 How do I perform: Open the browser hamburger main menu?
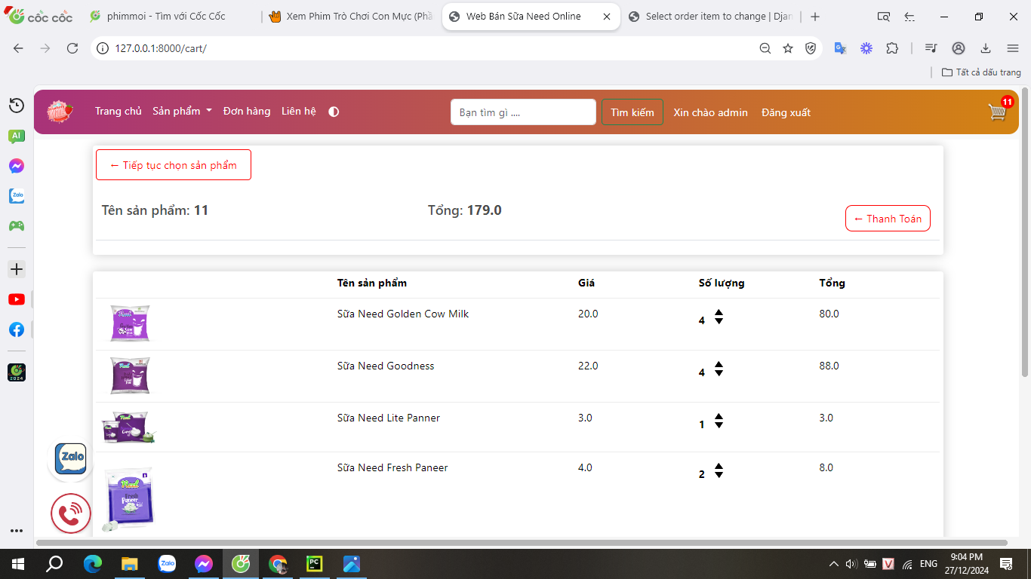1013,48
